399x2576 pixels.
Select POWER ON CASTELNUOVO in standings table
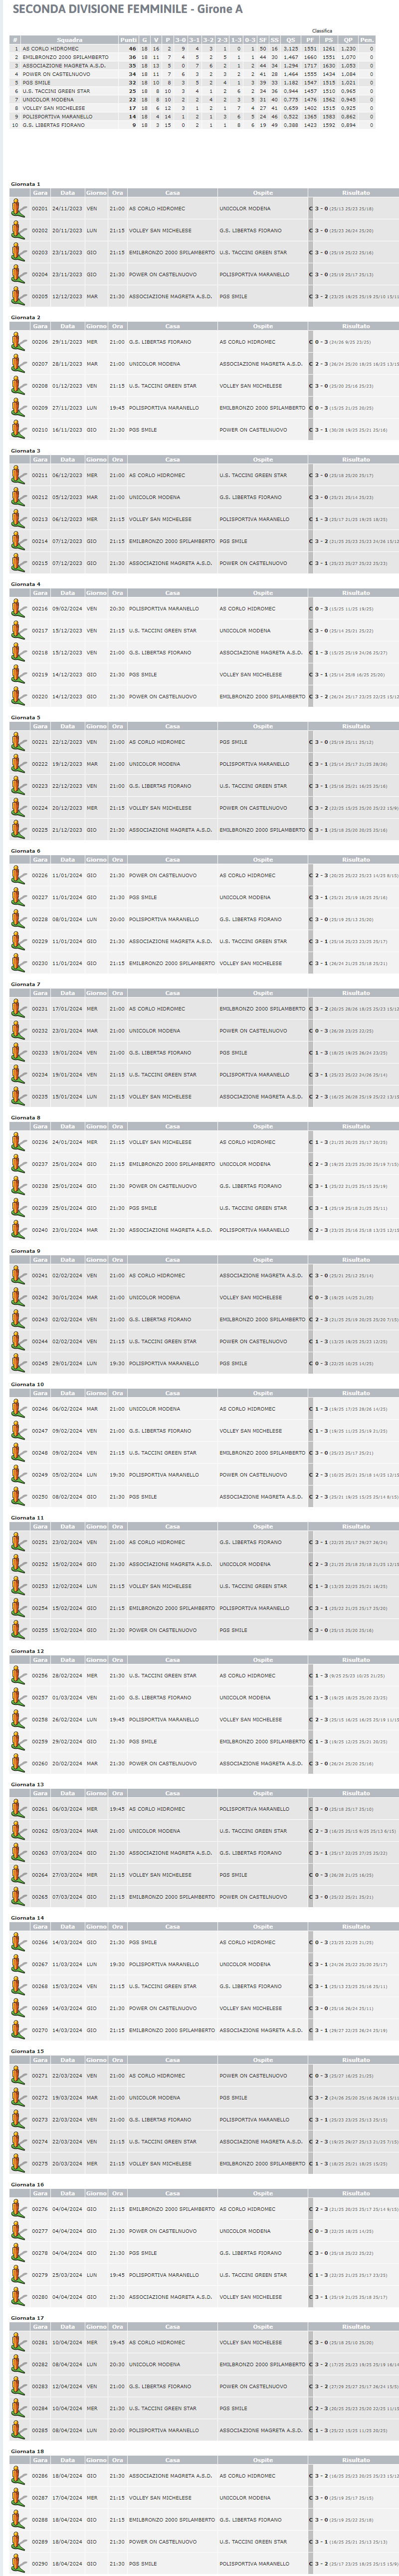click(56, 74)
